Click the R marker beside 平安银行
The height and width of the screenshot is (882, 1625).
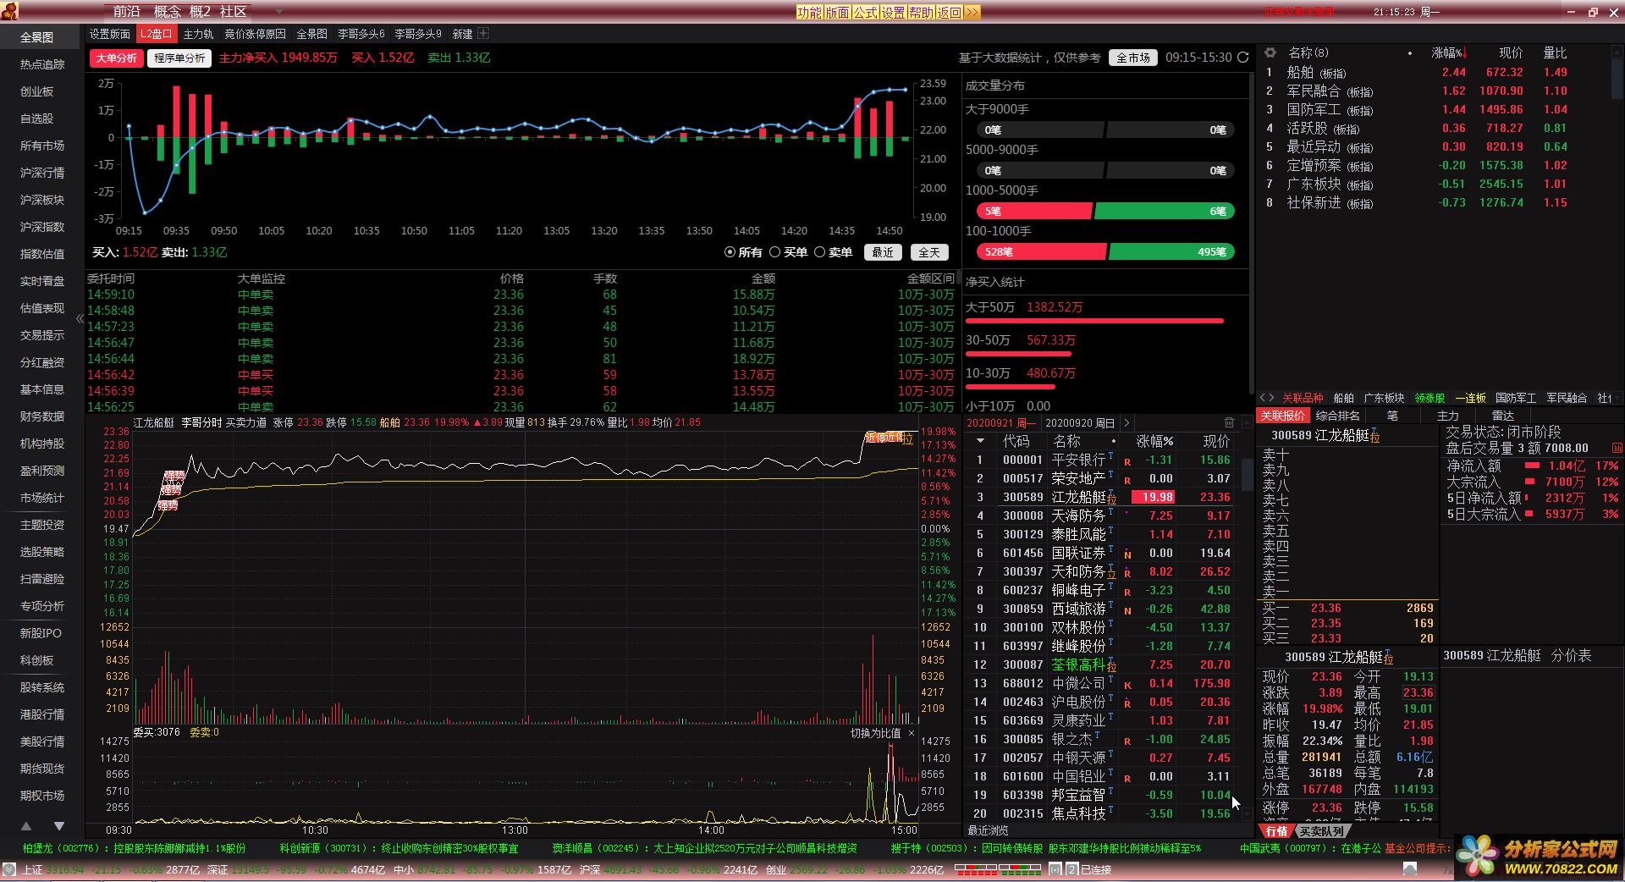tap(1127, 462)
